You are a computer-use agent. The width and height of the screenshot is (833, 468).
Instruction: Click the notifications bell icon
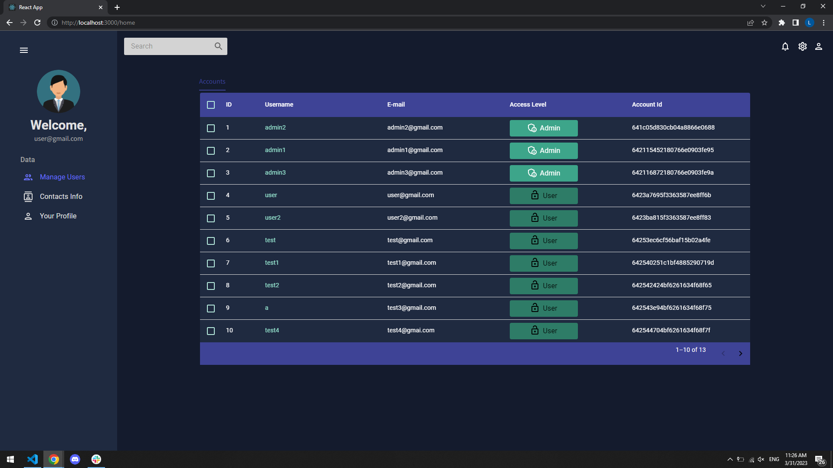(x=785, y=46)
